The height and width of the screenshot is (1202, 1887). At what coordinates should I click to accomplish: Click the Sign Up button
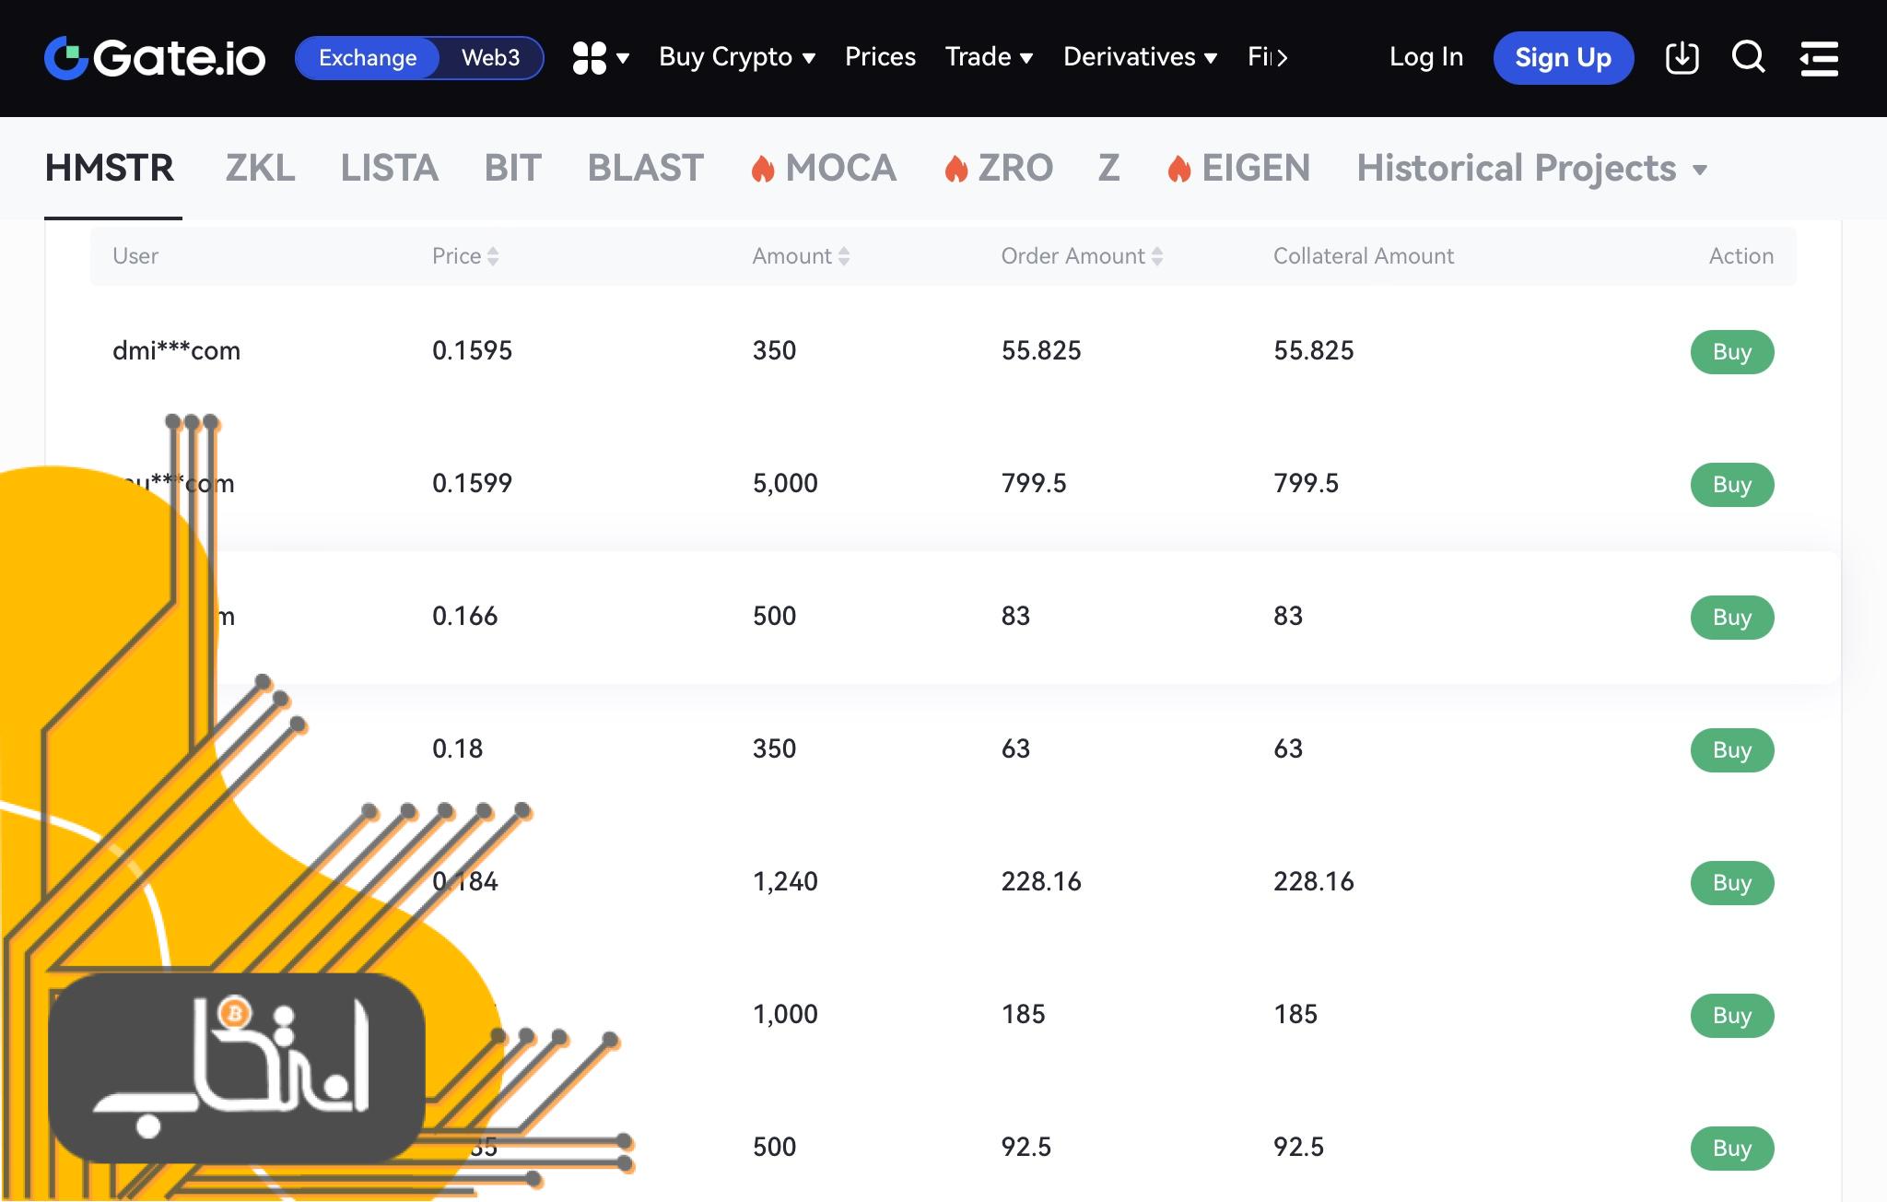coord(1564,56)
